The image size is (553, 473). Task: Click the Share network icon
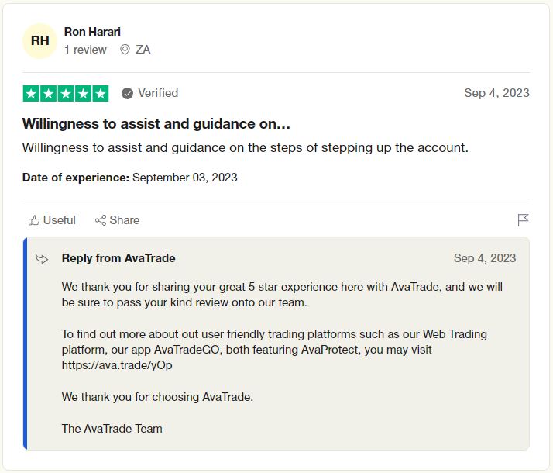pos(100,220)
